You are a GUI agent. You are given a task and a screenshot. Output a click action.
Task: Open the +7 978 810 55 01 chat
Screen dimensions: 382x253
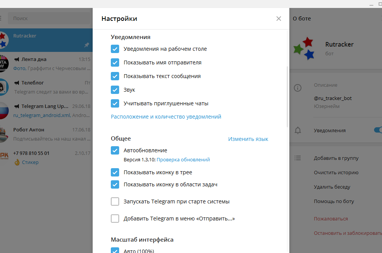46,157
